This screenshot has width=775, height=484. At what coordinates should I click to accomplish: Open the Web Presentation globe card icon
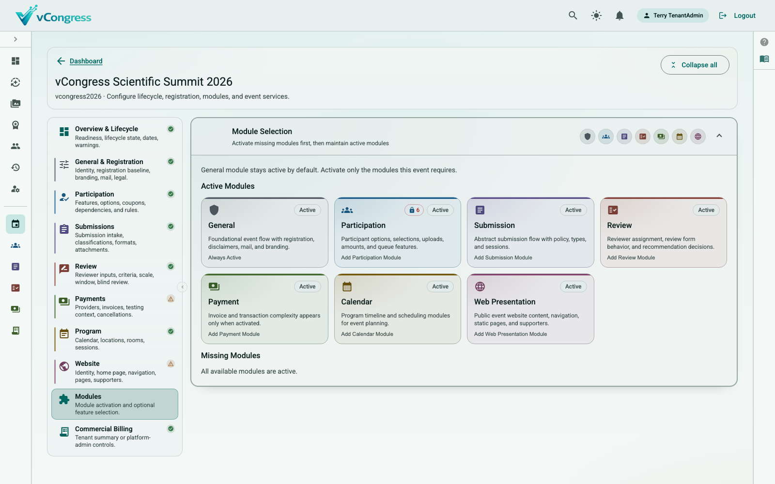pyautogui.click(x=480, y=287)
